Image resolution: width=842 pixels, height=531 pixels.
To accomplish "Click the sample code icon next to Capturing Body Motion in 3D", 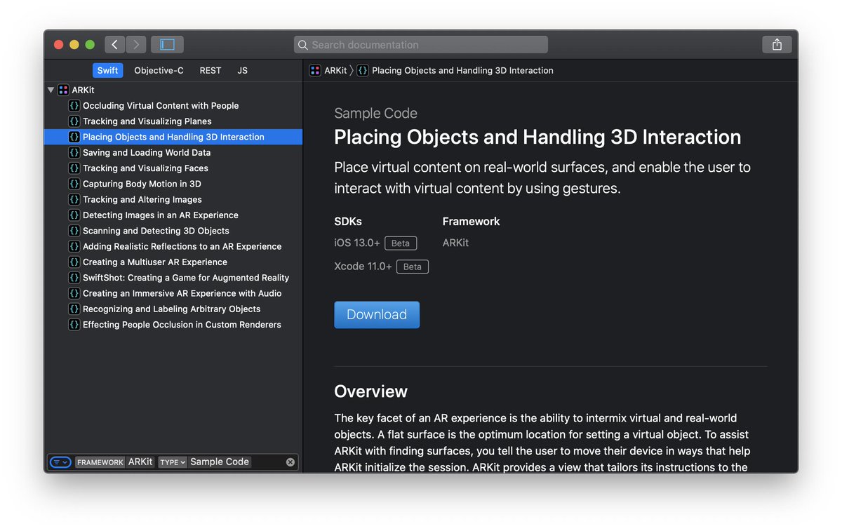I will click(x=74, y=184).
